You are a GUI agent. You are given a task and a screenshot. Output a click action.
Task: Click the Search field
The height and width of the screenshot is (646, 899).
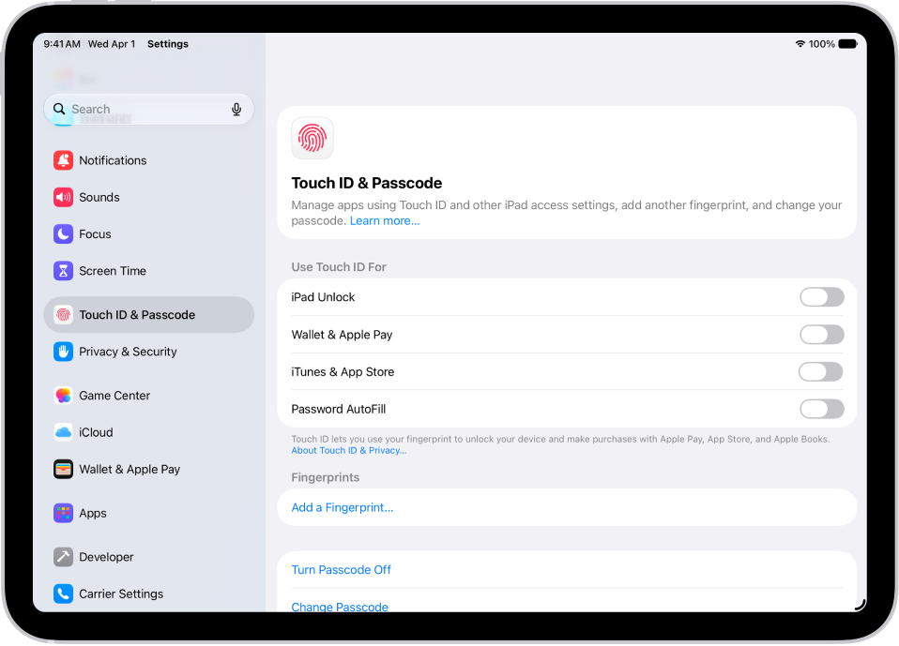click(x=149, y=109)
